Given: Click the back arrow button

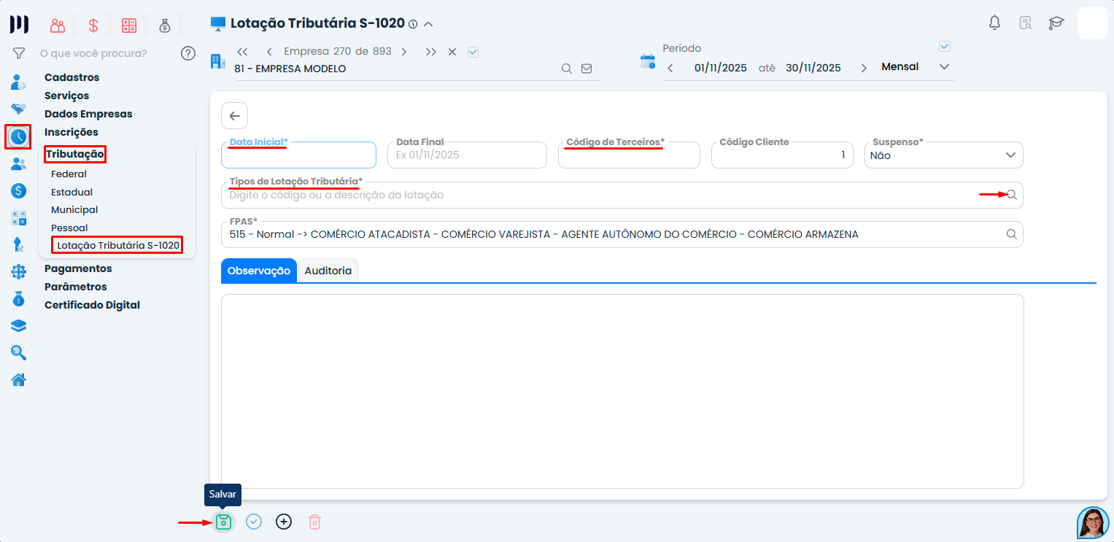Looking at the screenshot, I should click(234, 116).
